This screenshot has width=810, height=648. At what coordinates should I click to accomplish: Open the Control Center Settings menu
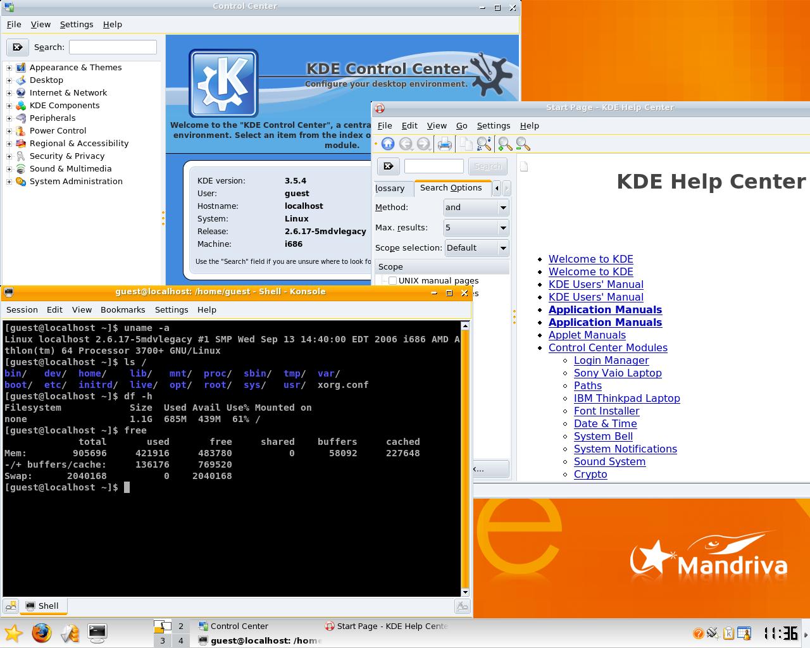77,24
